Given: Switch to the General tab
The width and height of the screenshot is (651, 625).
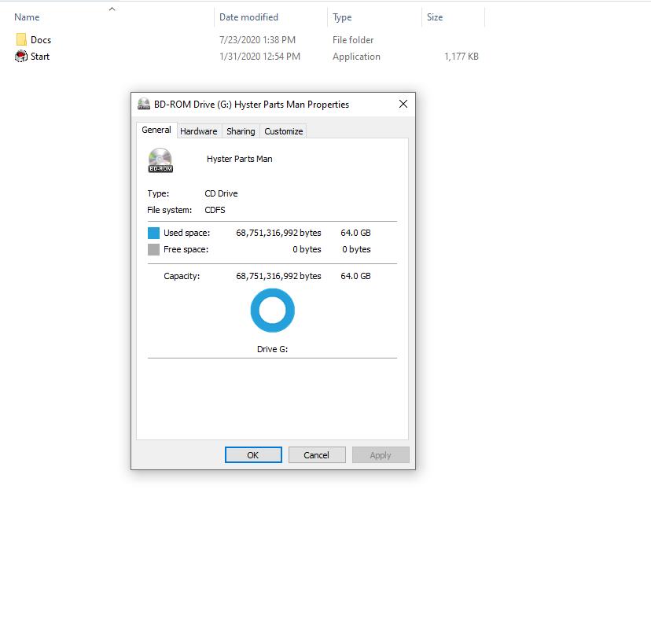Looking at the screenshot, I should pos(156,130).
